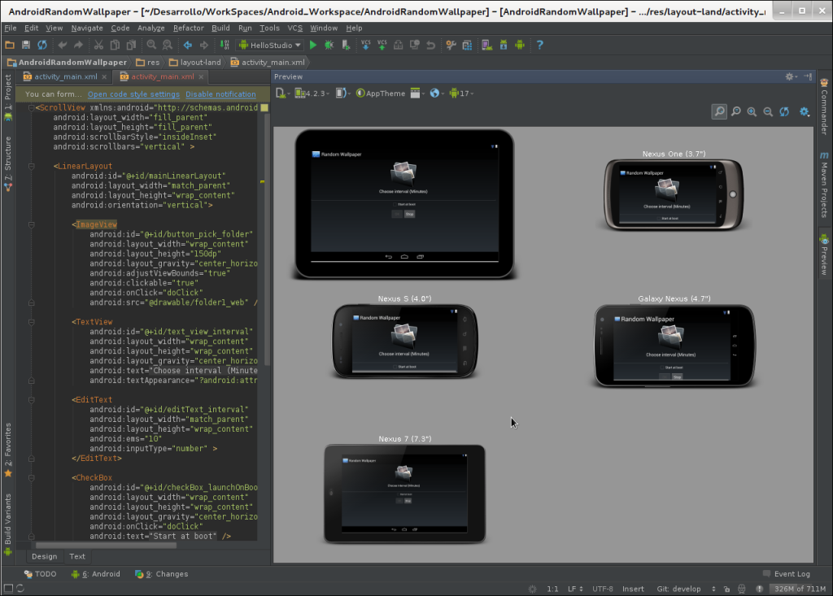Screen dimensions: 833x596
Task: Open the 6: Android tool window
Action: tap(96, 574)
